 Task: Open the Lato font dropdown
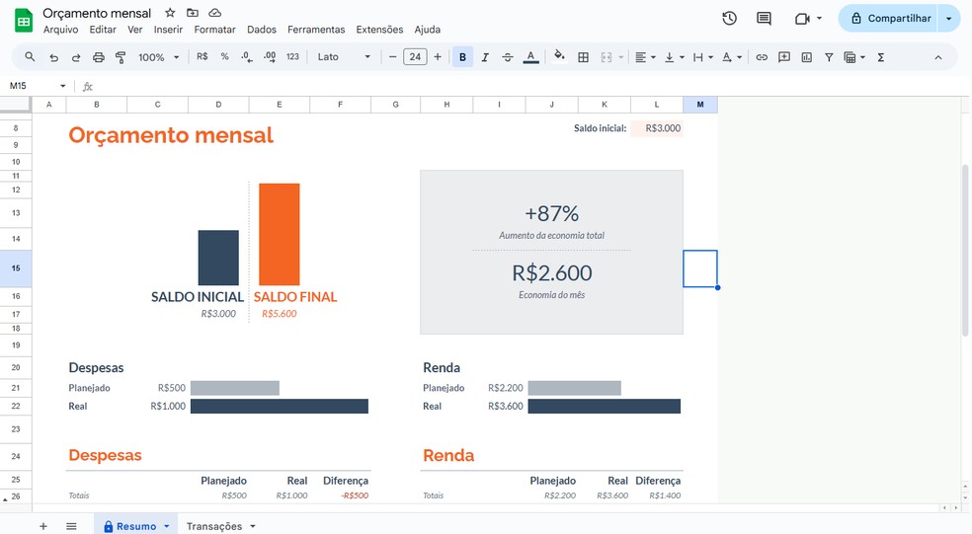(x=344, y=57)
